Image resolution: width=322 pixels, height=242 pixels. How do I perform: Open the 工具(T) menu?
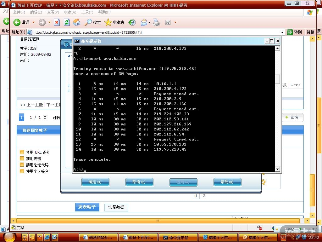tap(87, 12)
